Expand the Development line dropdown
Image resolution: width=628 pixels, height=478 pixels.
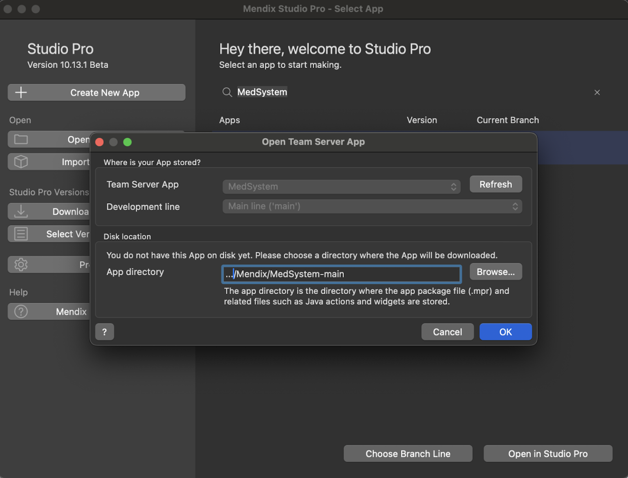click(515, 206)
